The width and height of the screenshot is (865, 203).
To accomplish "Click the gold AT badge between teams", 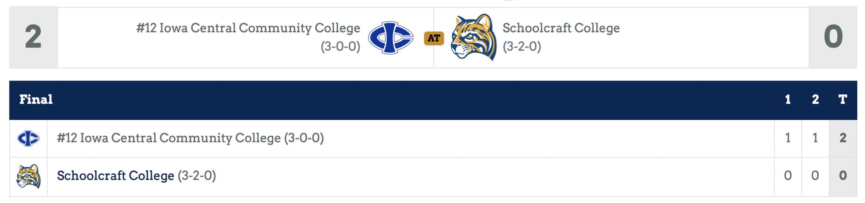I will click(434, 38).
